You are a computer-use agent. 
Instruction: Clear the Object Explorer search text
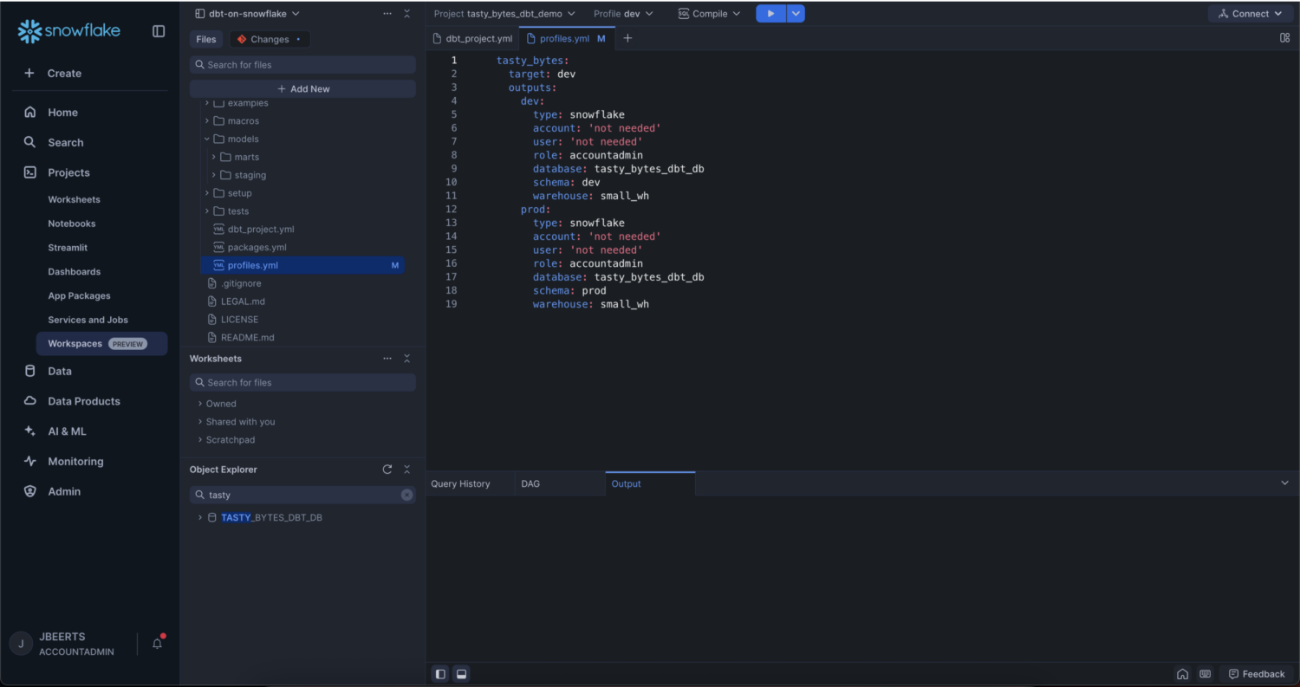point(406,495)
